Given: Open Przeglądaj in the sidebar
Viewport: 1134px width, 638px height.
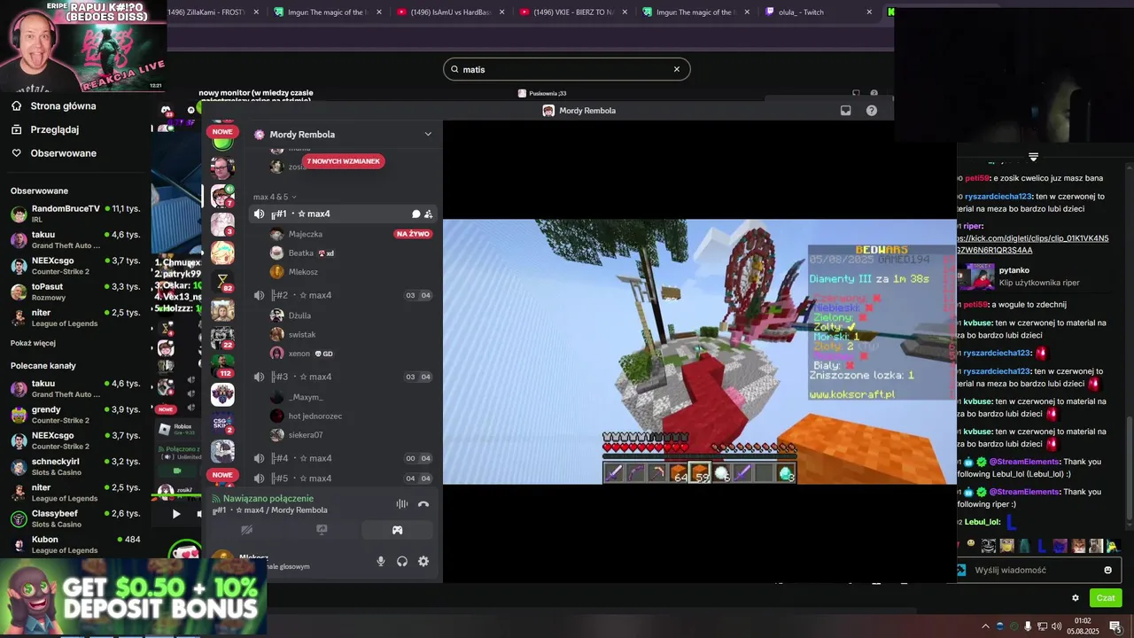Looking at the screenshot, I should (x=44, y=129).
